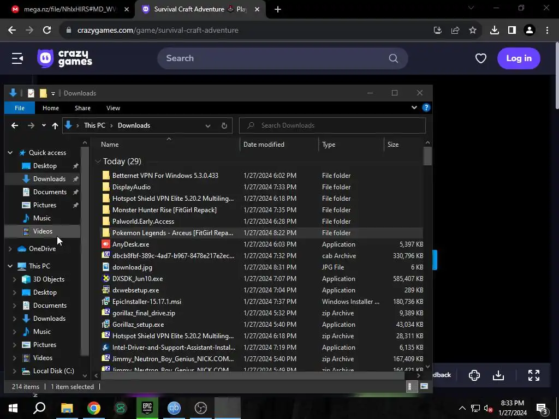Collapse the Today (29) group
Viewport: 559px width, 419px height.
tap(98, 161)
